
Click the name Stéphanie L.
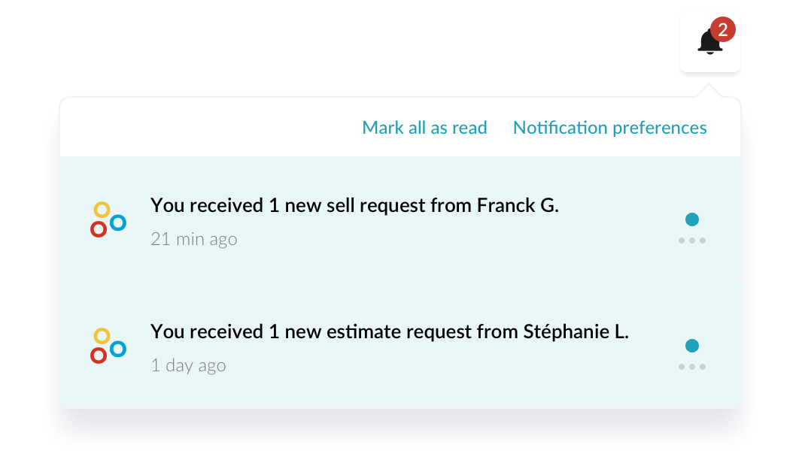point(576,331)
